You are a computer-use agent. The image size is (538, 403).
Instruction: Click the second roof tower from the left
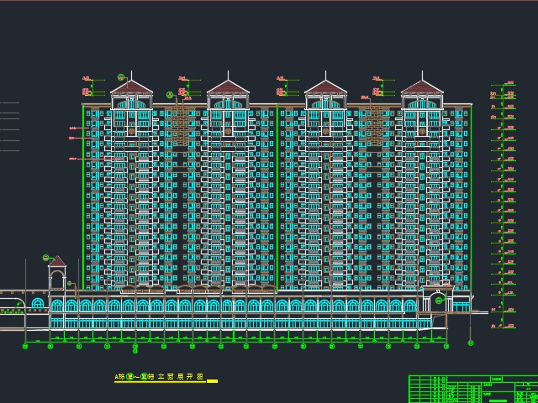[228, 87]
